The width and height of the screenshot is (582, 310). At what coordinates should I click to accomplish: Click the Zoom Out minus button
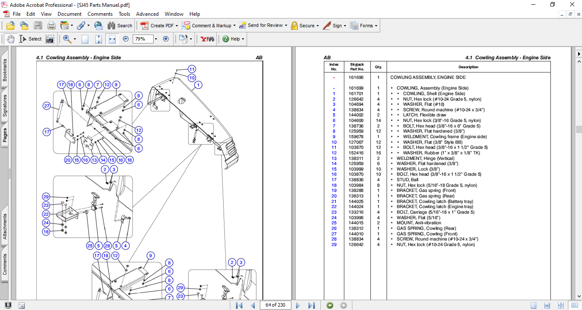[x=126, y=39]
